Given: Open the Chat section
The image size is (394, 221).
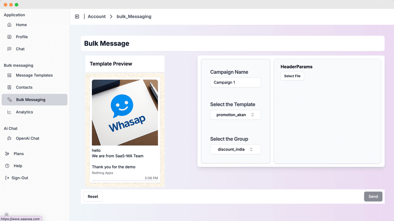Looking at the screenshot, I should 20,49.
